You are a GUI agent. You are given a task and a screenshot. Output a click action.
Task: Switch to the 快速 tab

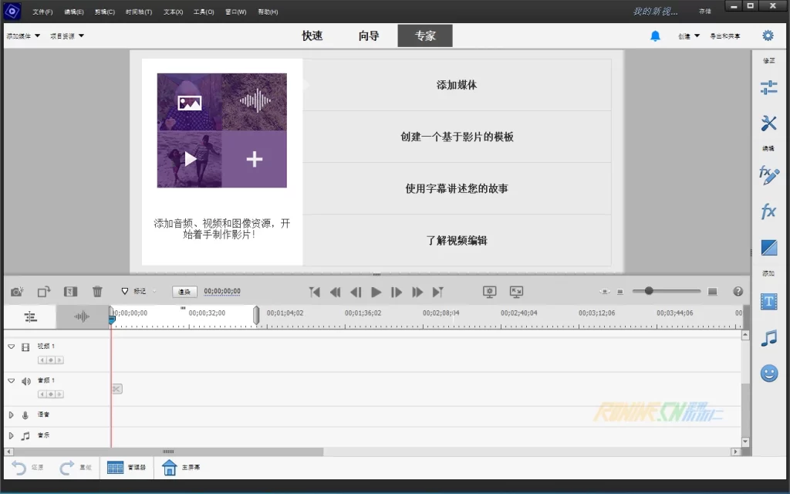(x=312, y=36)
